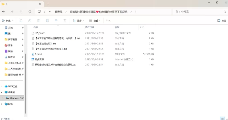Click the Rename icon in toolbar
Viewport: 228px width, 120px height.
(x=47, y=21)
